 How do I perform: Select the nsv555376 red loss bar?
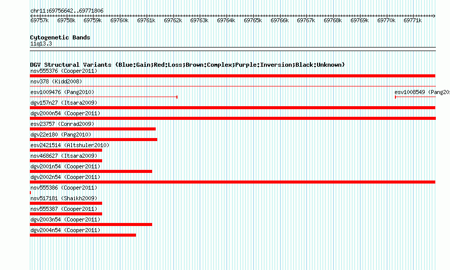(233, 76)
